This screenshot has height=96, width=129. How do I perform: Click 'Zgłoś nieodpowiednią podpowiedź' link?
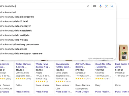pyautogui.click(x=101, y=58)
